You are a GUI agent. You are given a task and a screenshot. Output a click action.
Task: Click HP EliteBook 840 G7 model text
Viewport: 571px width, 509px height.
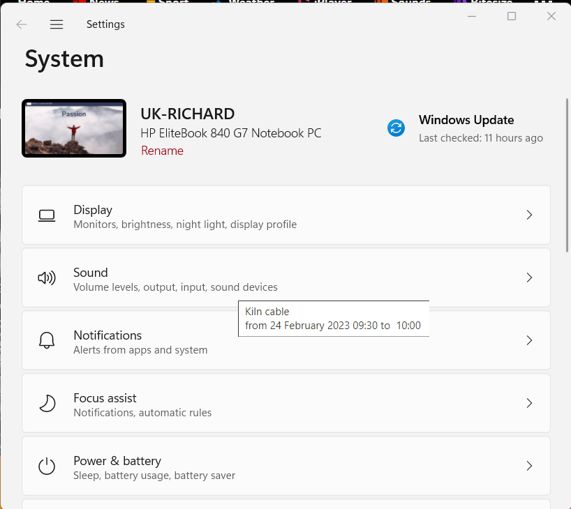231,133
